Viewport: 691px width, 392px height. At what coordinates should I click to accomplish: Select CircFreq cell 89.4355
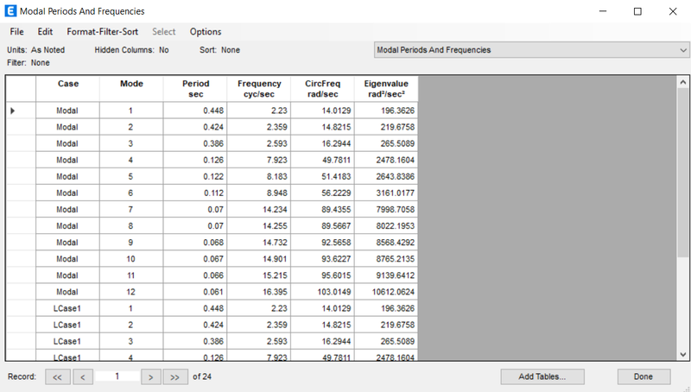[x=322, y=210]
